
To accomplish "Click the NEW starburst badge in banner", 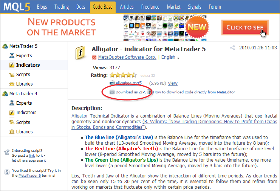I will pyautogui.click(x=197, y=27).
